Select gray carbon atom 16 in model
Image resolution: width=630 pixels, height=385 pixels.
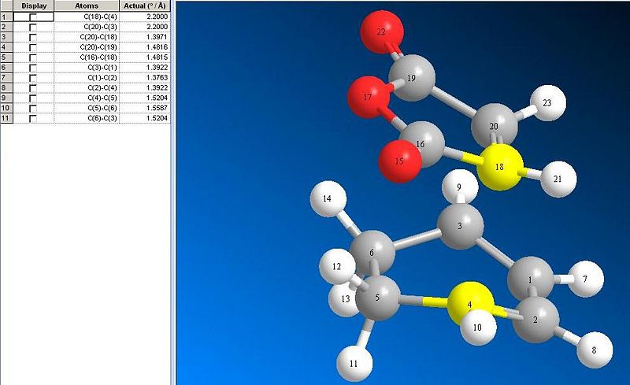tap(423, 145)
